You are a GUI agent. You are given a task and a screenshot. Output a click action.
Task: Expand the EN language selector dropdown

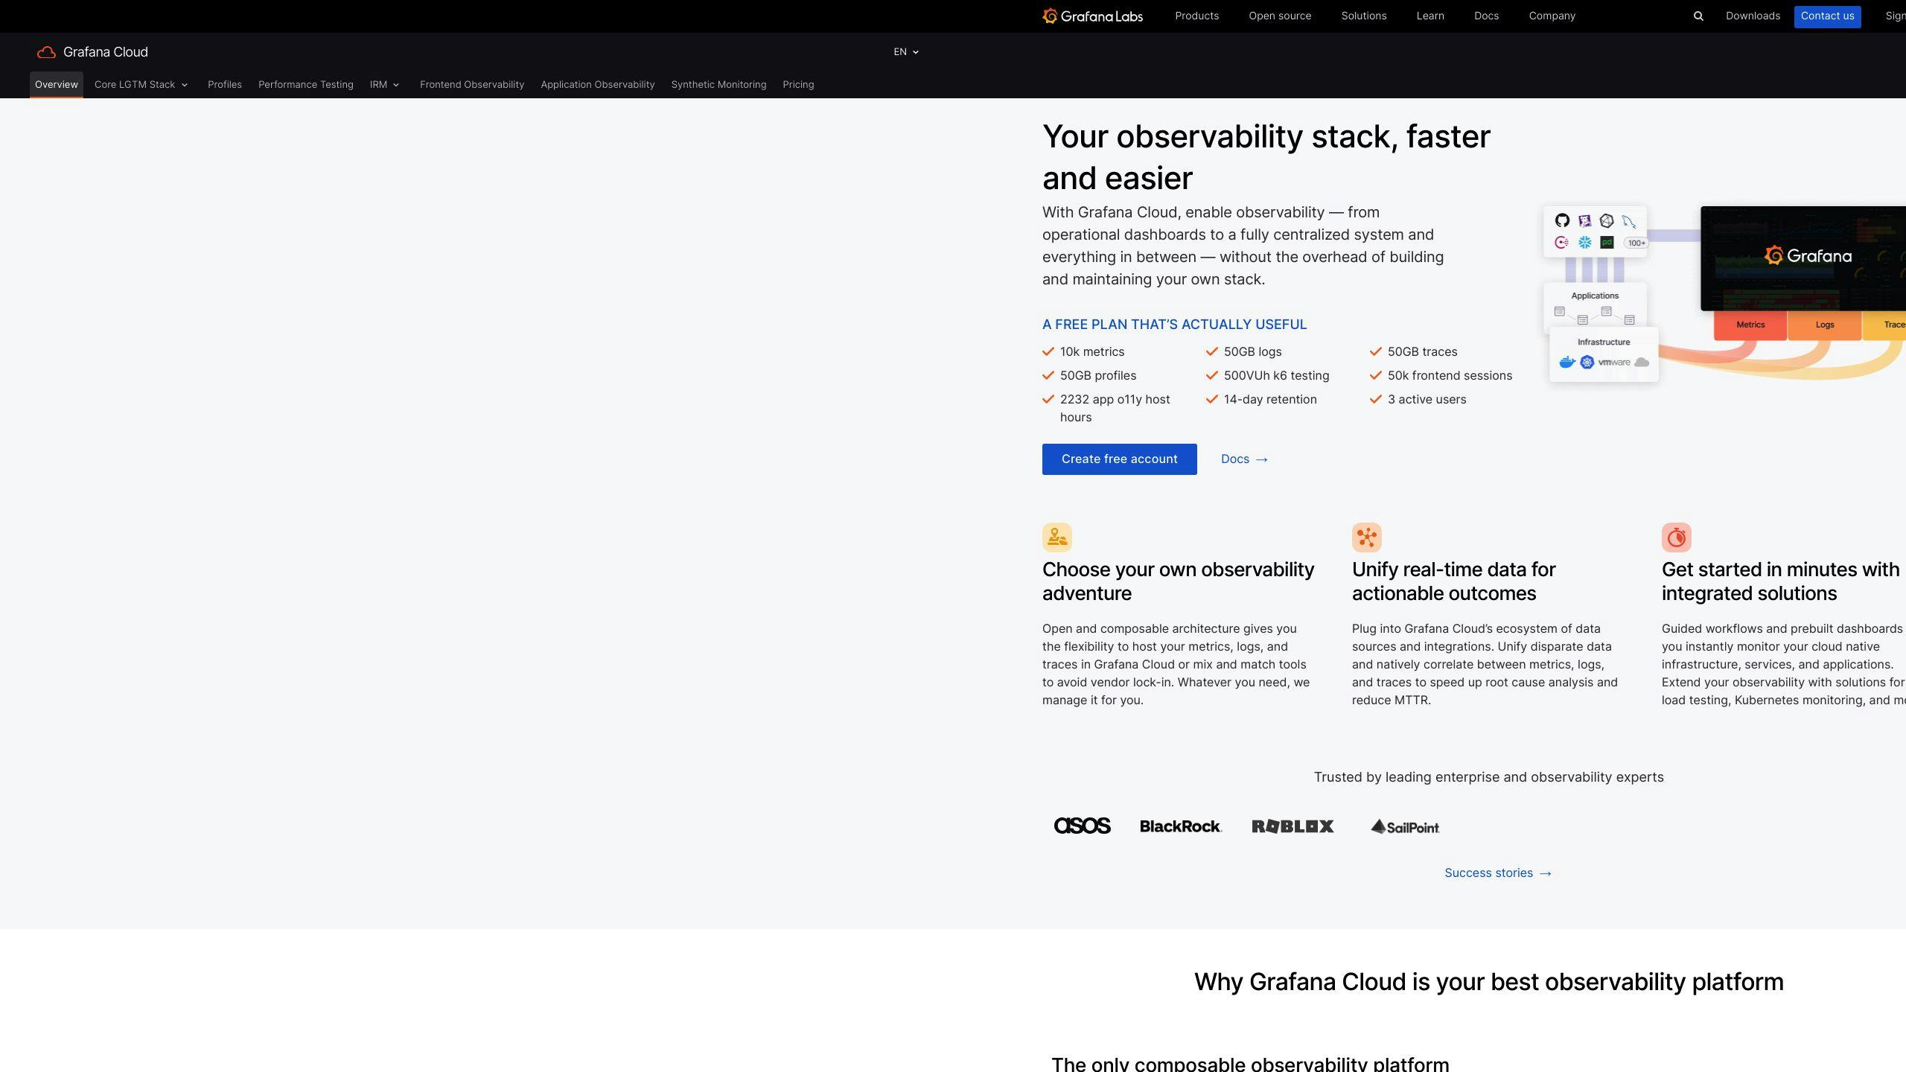[x=906, y=52]
